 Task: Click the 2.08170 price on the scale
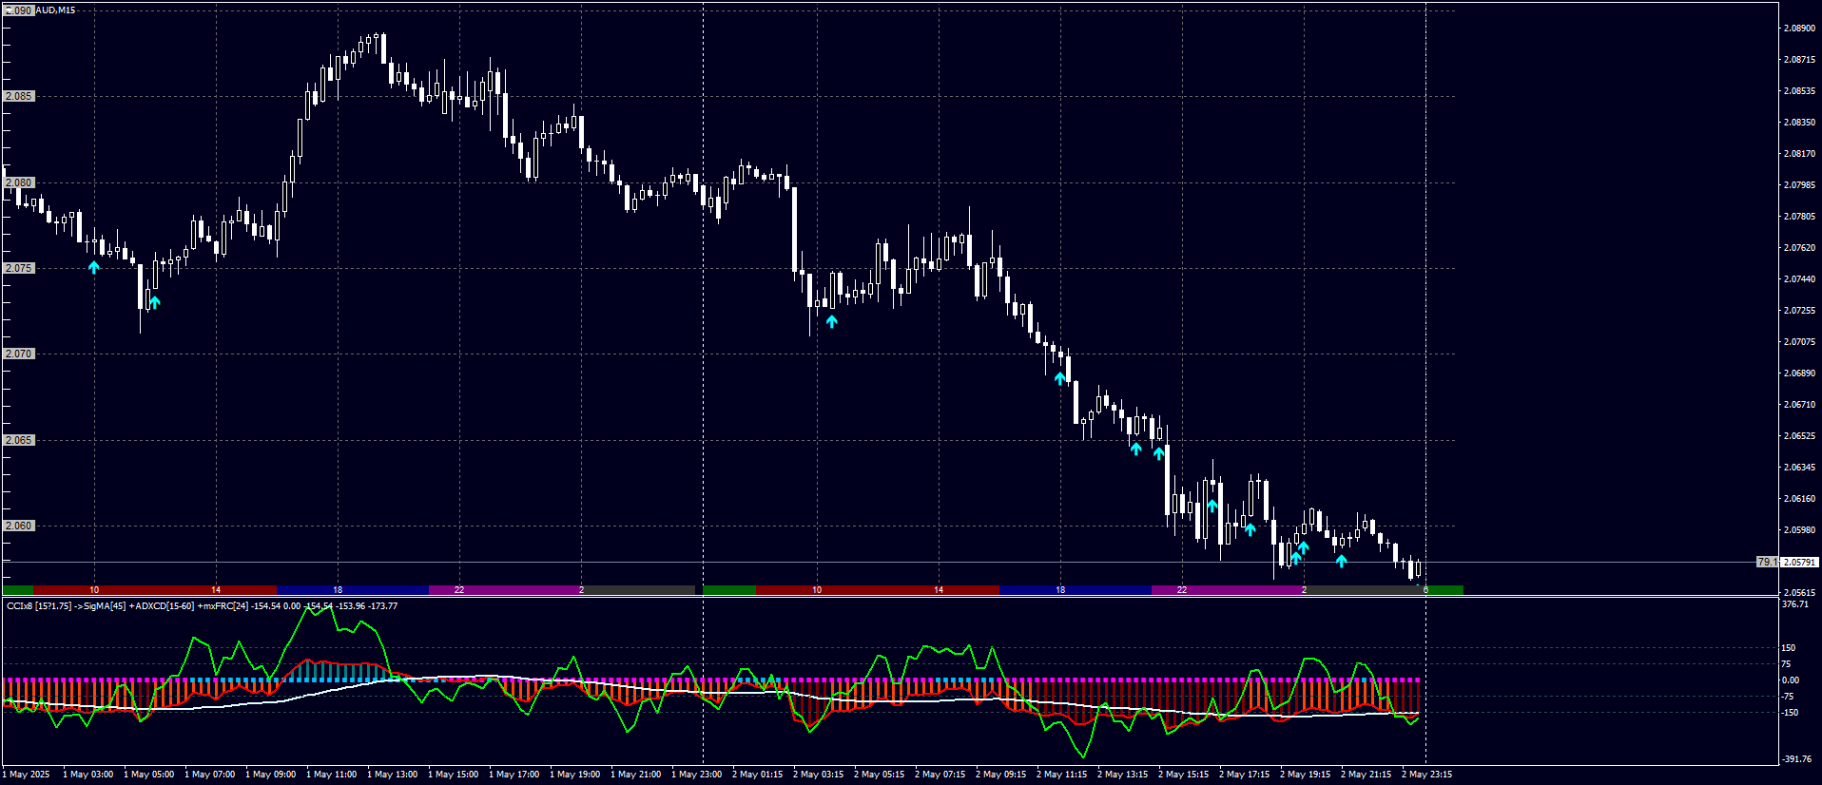point(1798,154)
